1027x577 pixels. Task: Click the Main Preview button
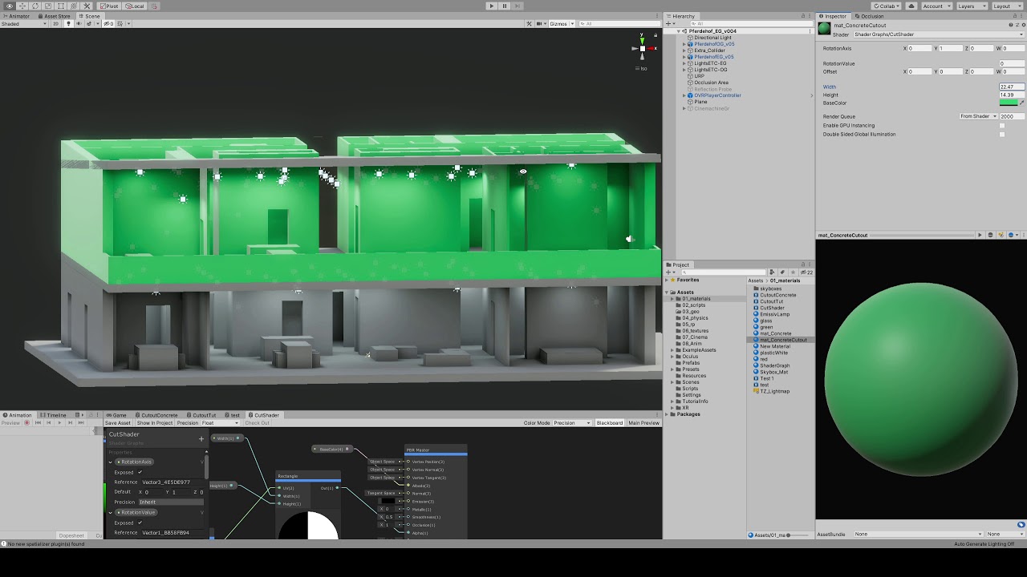point(643,423)
